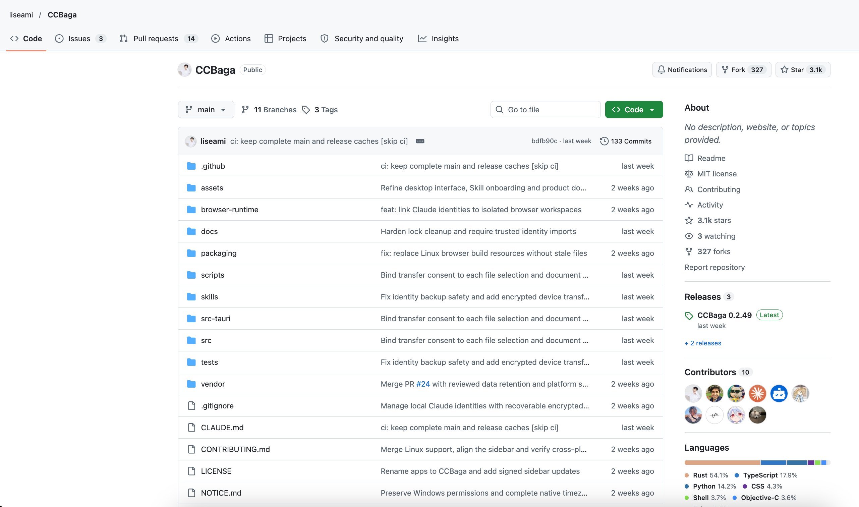
Task: Expand commit message ellipsis icon
Action: click(x=420, y=141)
